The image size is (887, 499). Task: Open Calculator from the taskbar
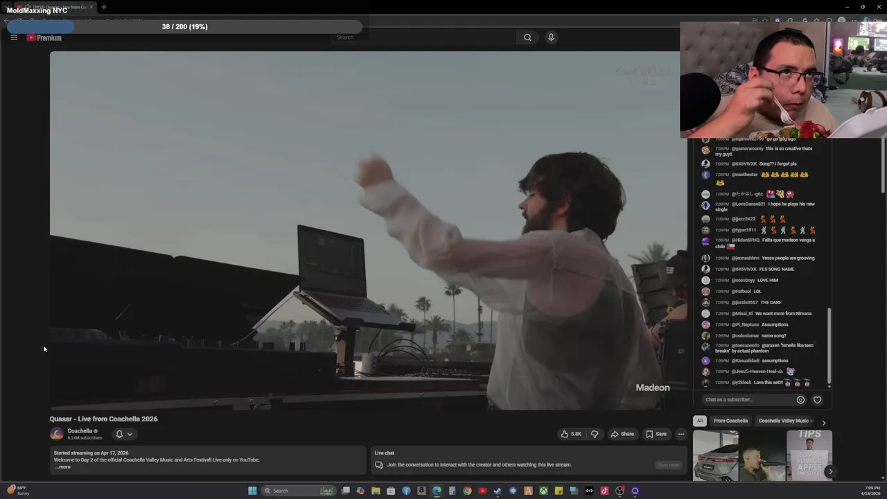pos(452,491)
